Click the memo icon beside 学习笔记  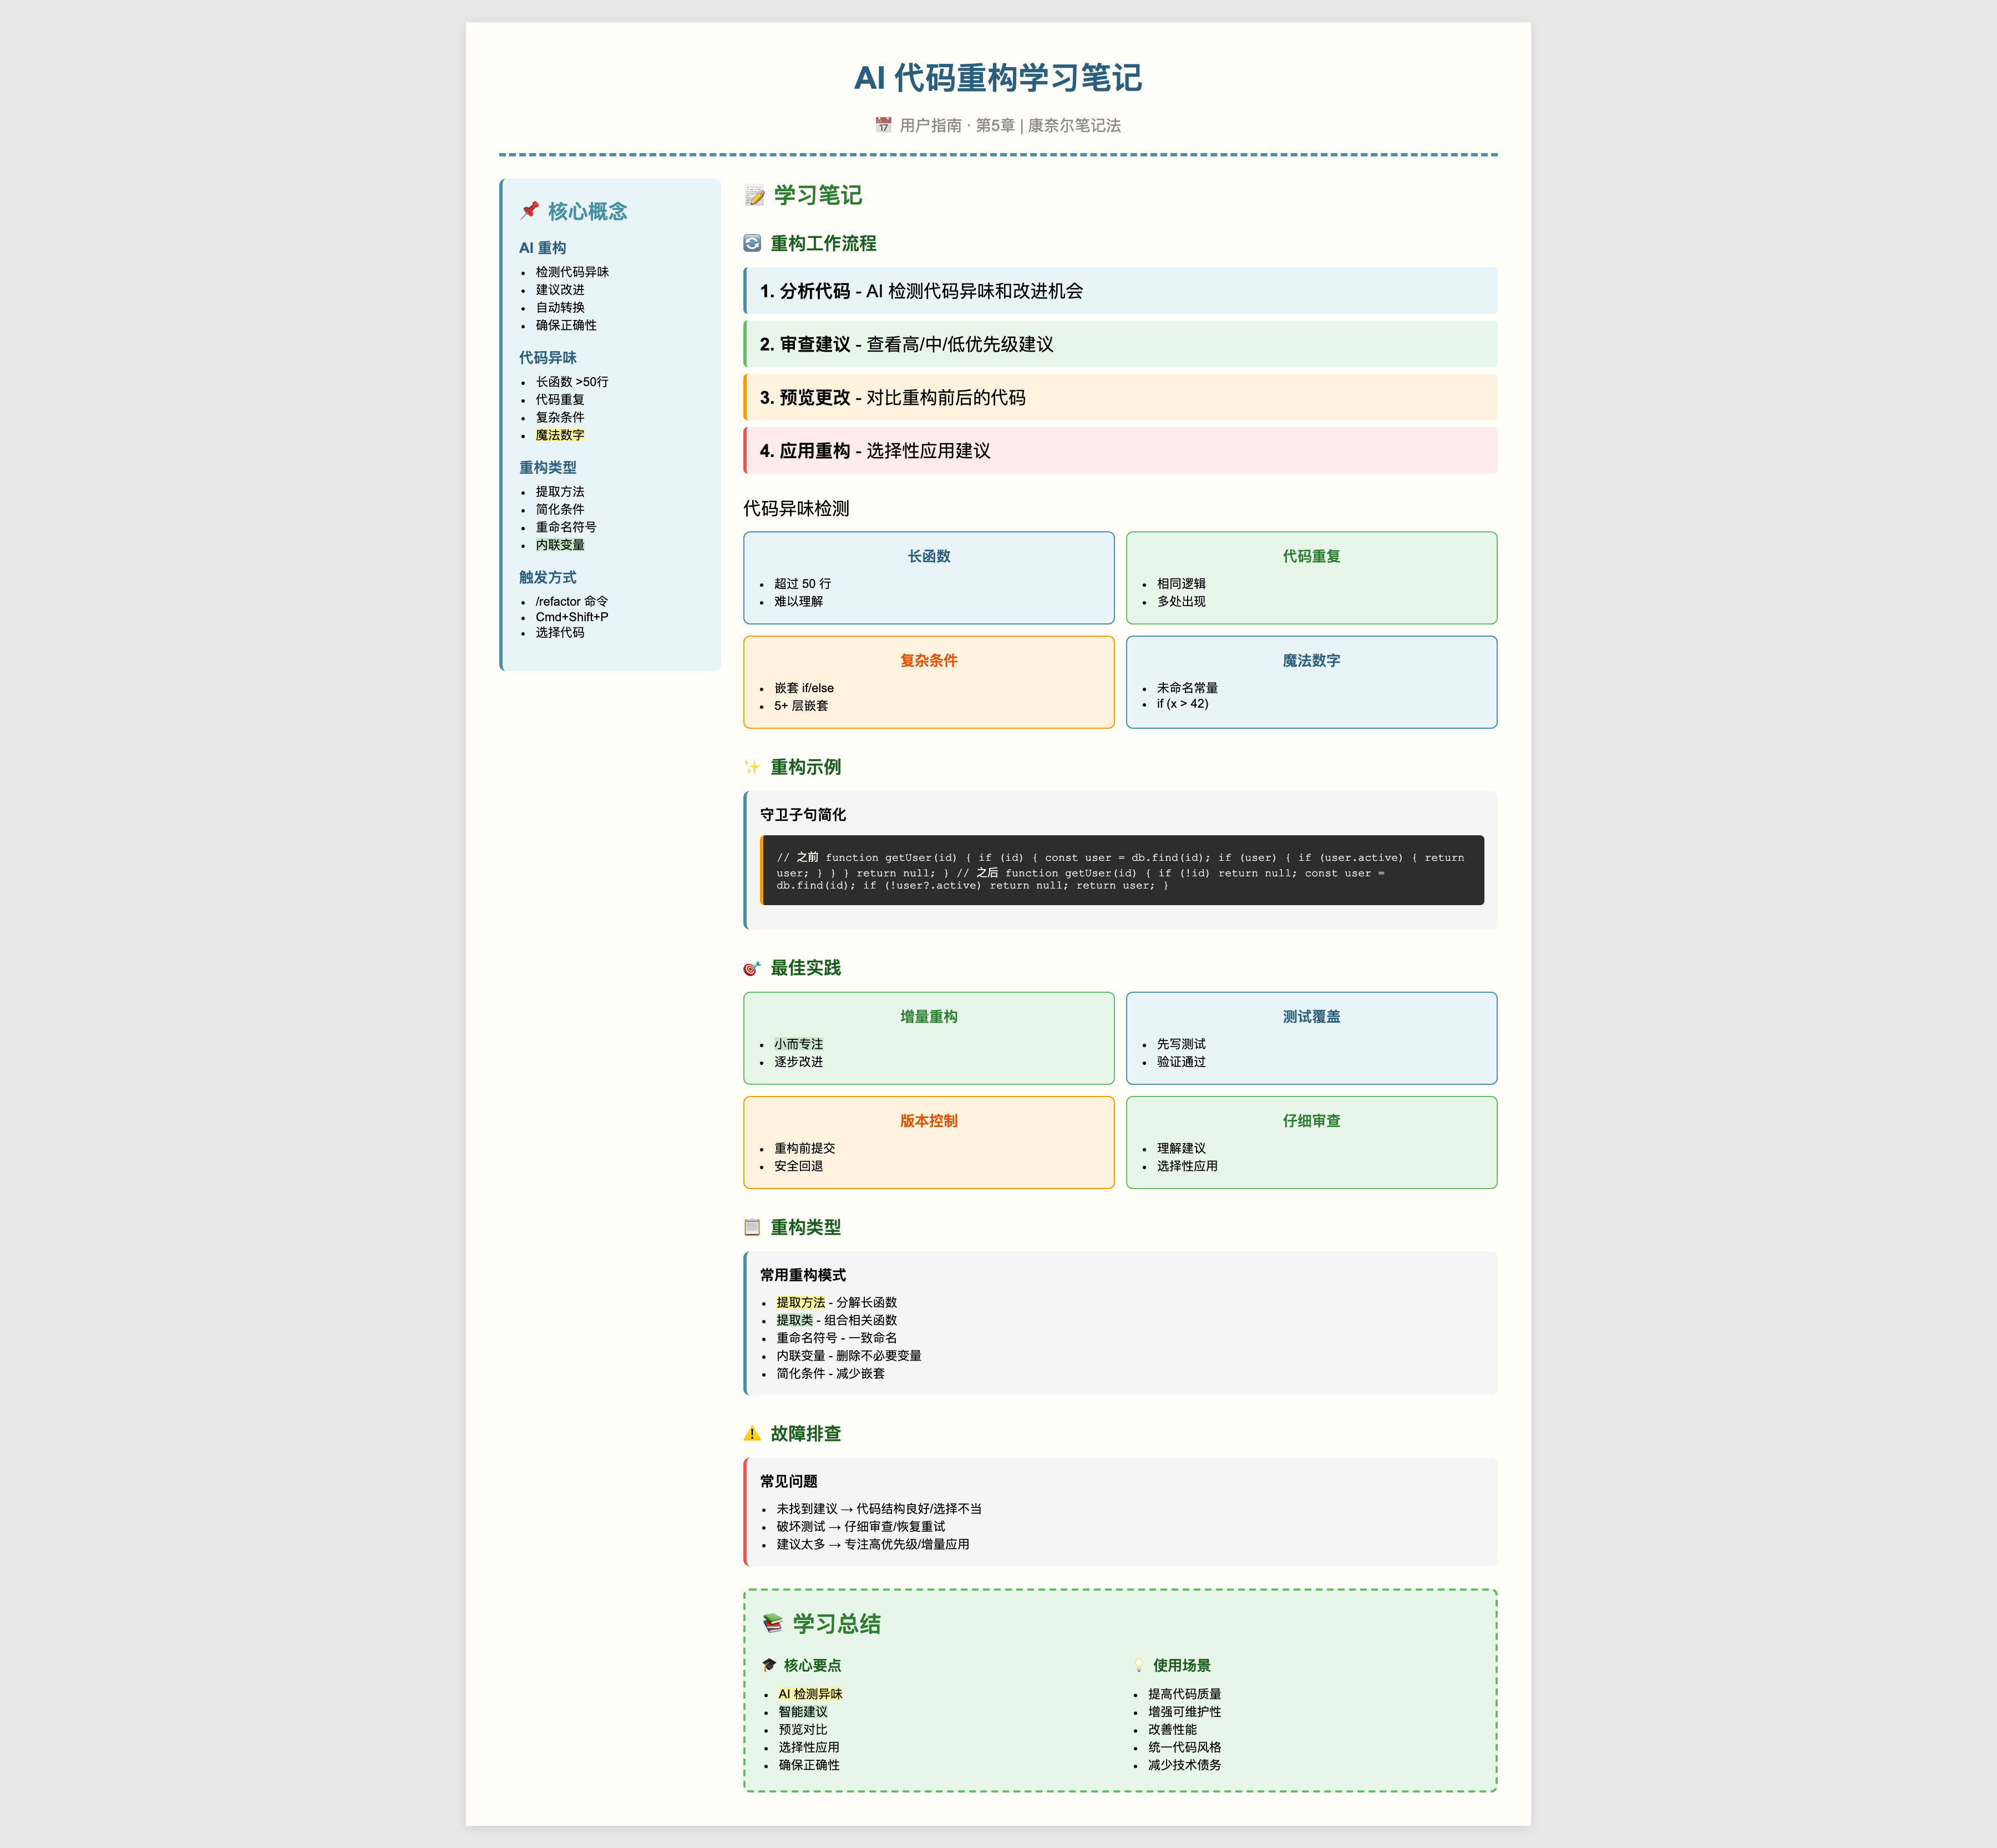[x=755, y=195]
